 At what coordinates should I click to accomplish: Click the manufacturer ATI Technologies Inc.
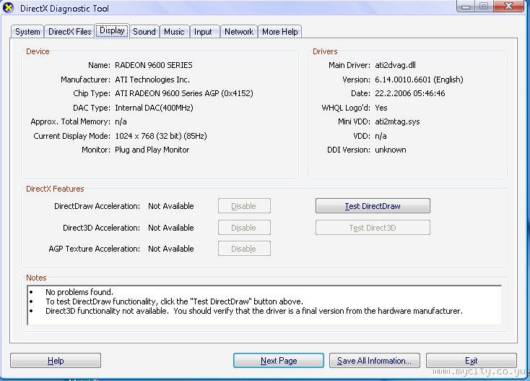[152, 80]
